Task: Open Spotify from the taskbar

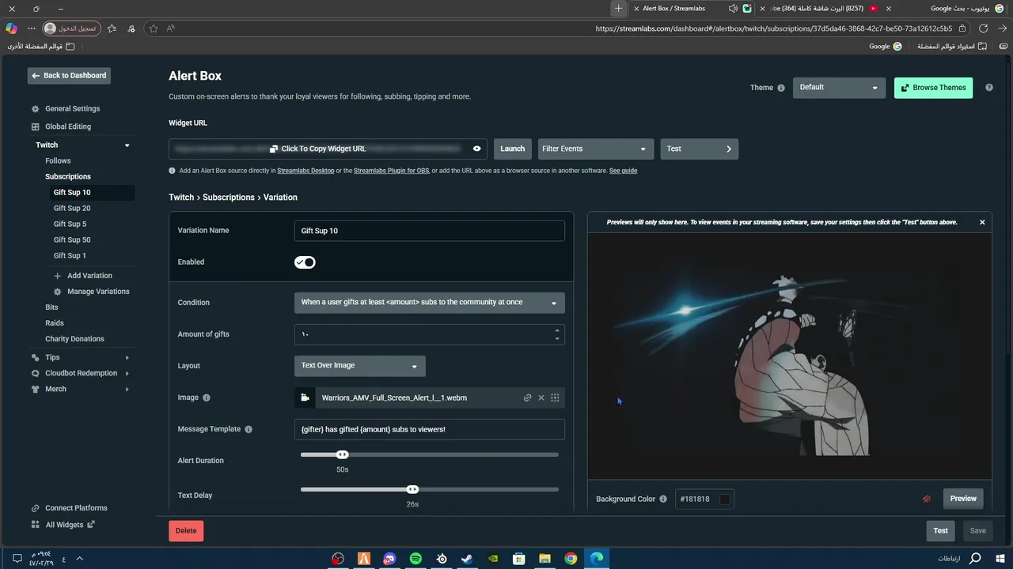Action: [x=415, y=559]
